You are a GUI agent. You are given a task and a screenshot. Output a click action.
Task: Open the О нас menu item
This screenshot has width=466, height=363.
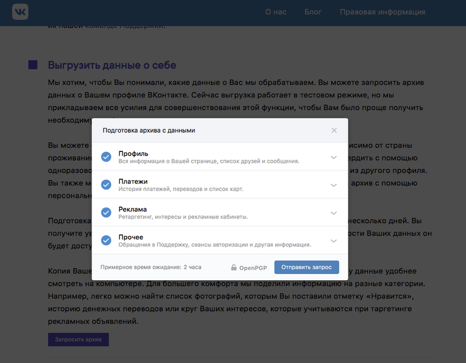tap(276, 12)
